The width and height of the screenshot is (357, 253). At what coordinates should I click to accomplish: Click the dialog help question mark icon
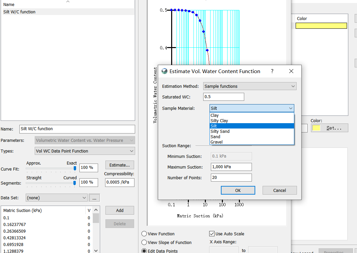(272, 71)
